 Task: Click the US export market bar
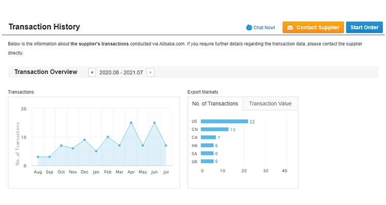click(x=224, y=121)
